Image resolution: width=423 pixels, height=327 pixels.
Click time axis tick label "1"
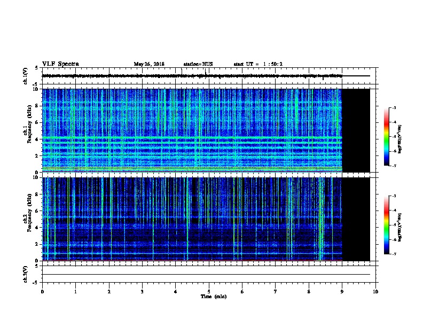tap(75, 292)
